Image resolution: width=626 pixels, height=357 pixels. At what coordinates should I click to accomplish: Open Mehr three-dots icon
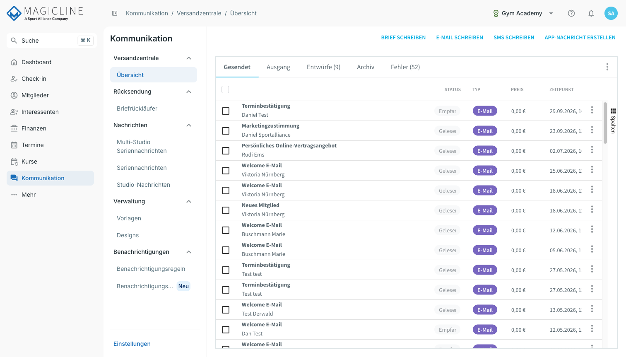click(x=14, y=195)
